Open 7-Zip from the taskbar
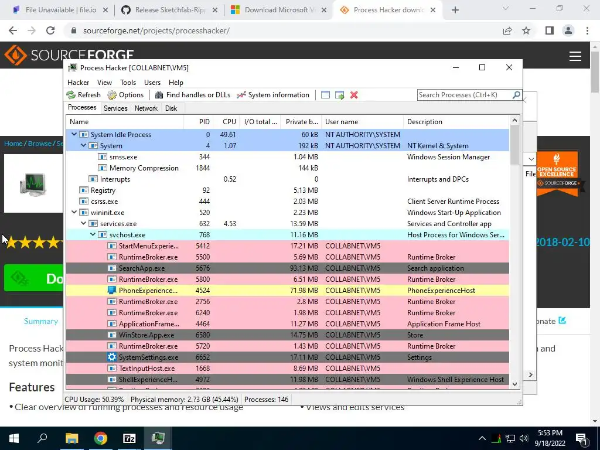This screenshot has height=450, width=600. click(x=129, y=438)
